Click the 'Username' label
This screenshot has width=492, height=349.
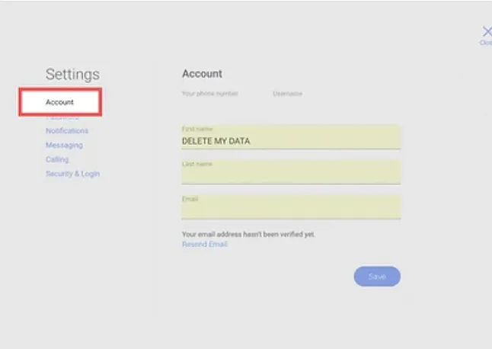[287, 94]
